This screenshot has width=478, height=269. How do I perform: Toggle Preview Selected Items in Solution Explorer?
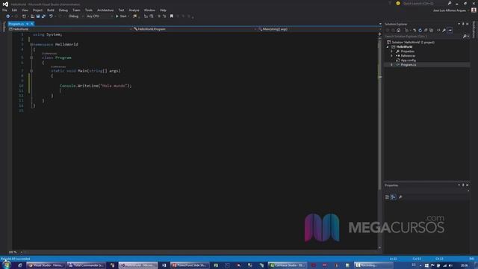click(450, 30)
